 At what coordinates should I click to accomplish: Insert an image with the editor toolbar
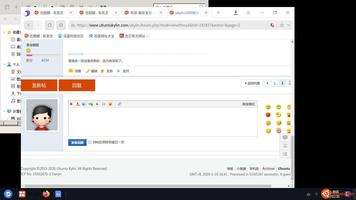point(84,104)
